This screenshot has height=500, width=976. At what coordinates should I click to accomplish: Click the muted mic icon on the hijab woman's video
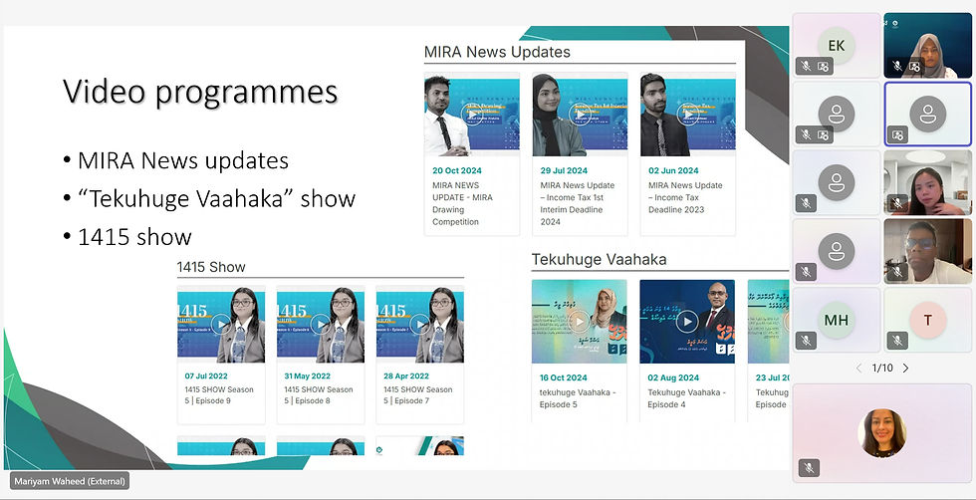(897, 66)
